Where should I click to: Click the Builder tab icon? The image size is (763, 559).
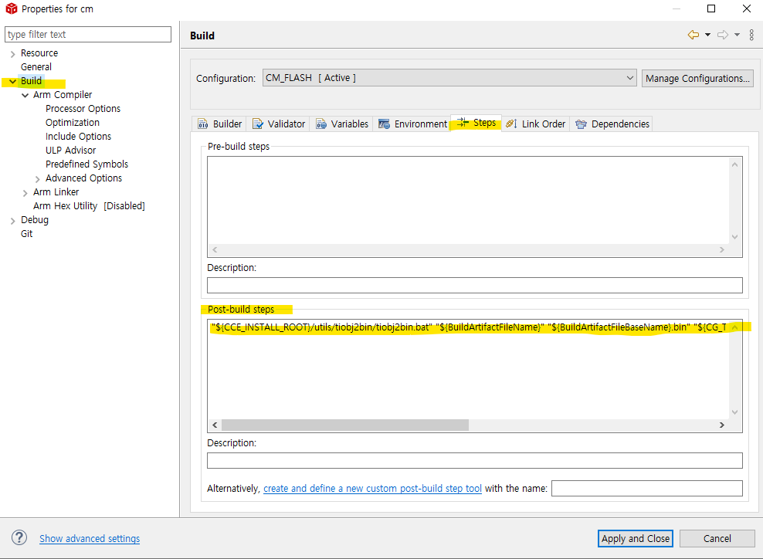tap(202, 124)
